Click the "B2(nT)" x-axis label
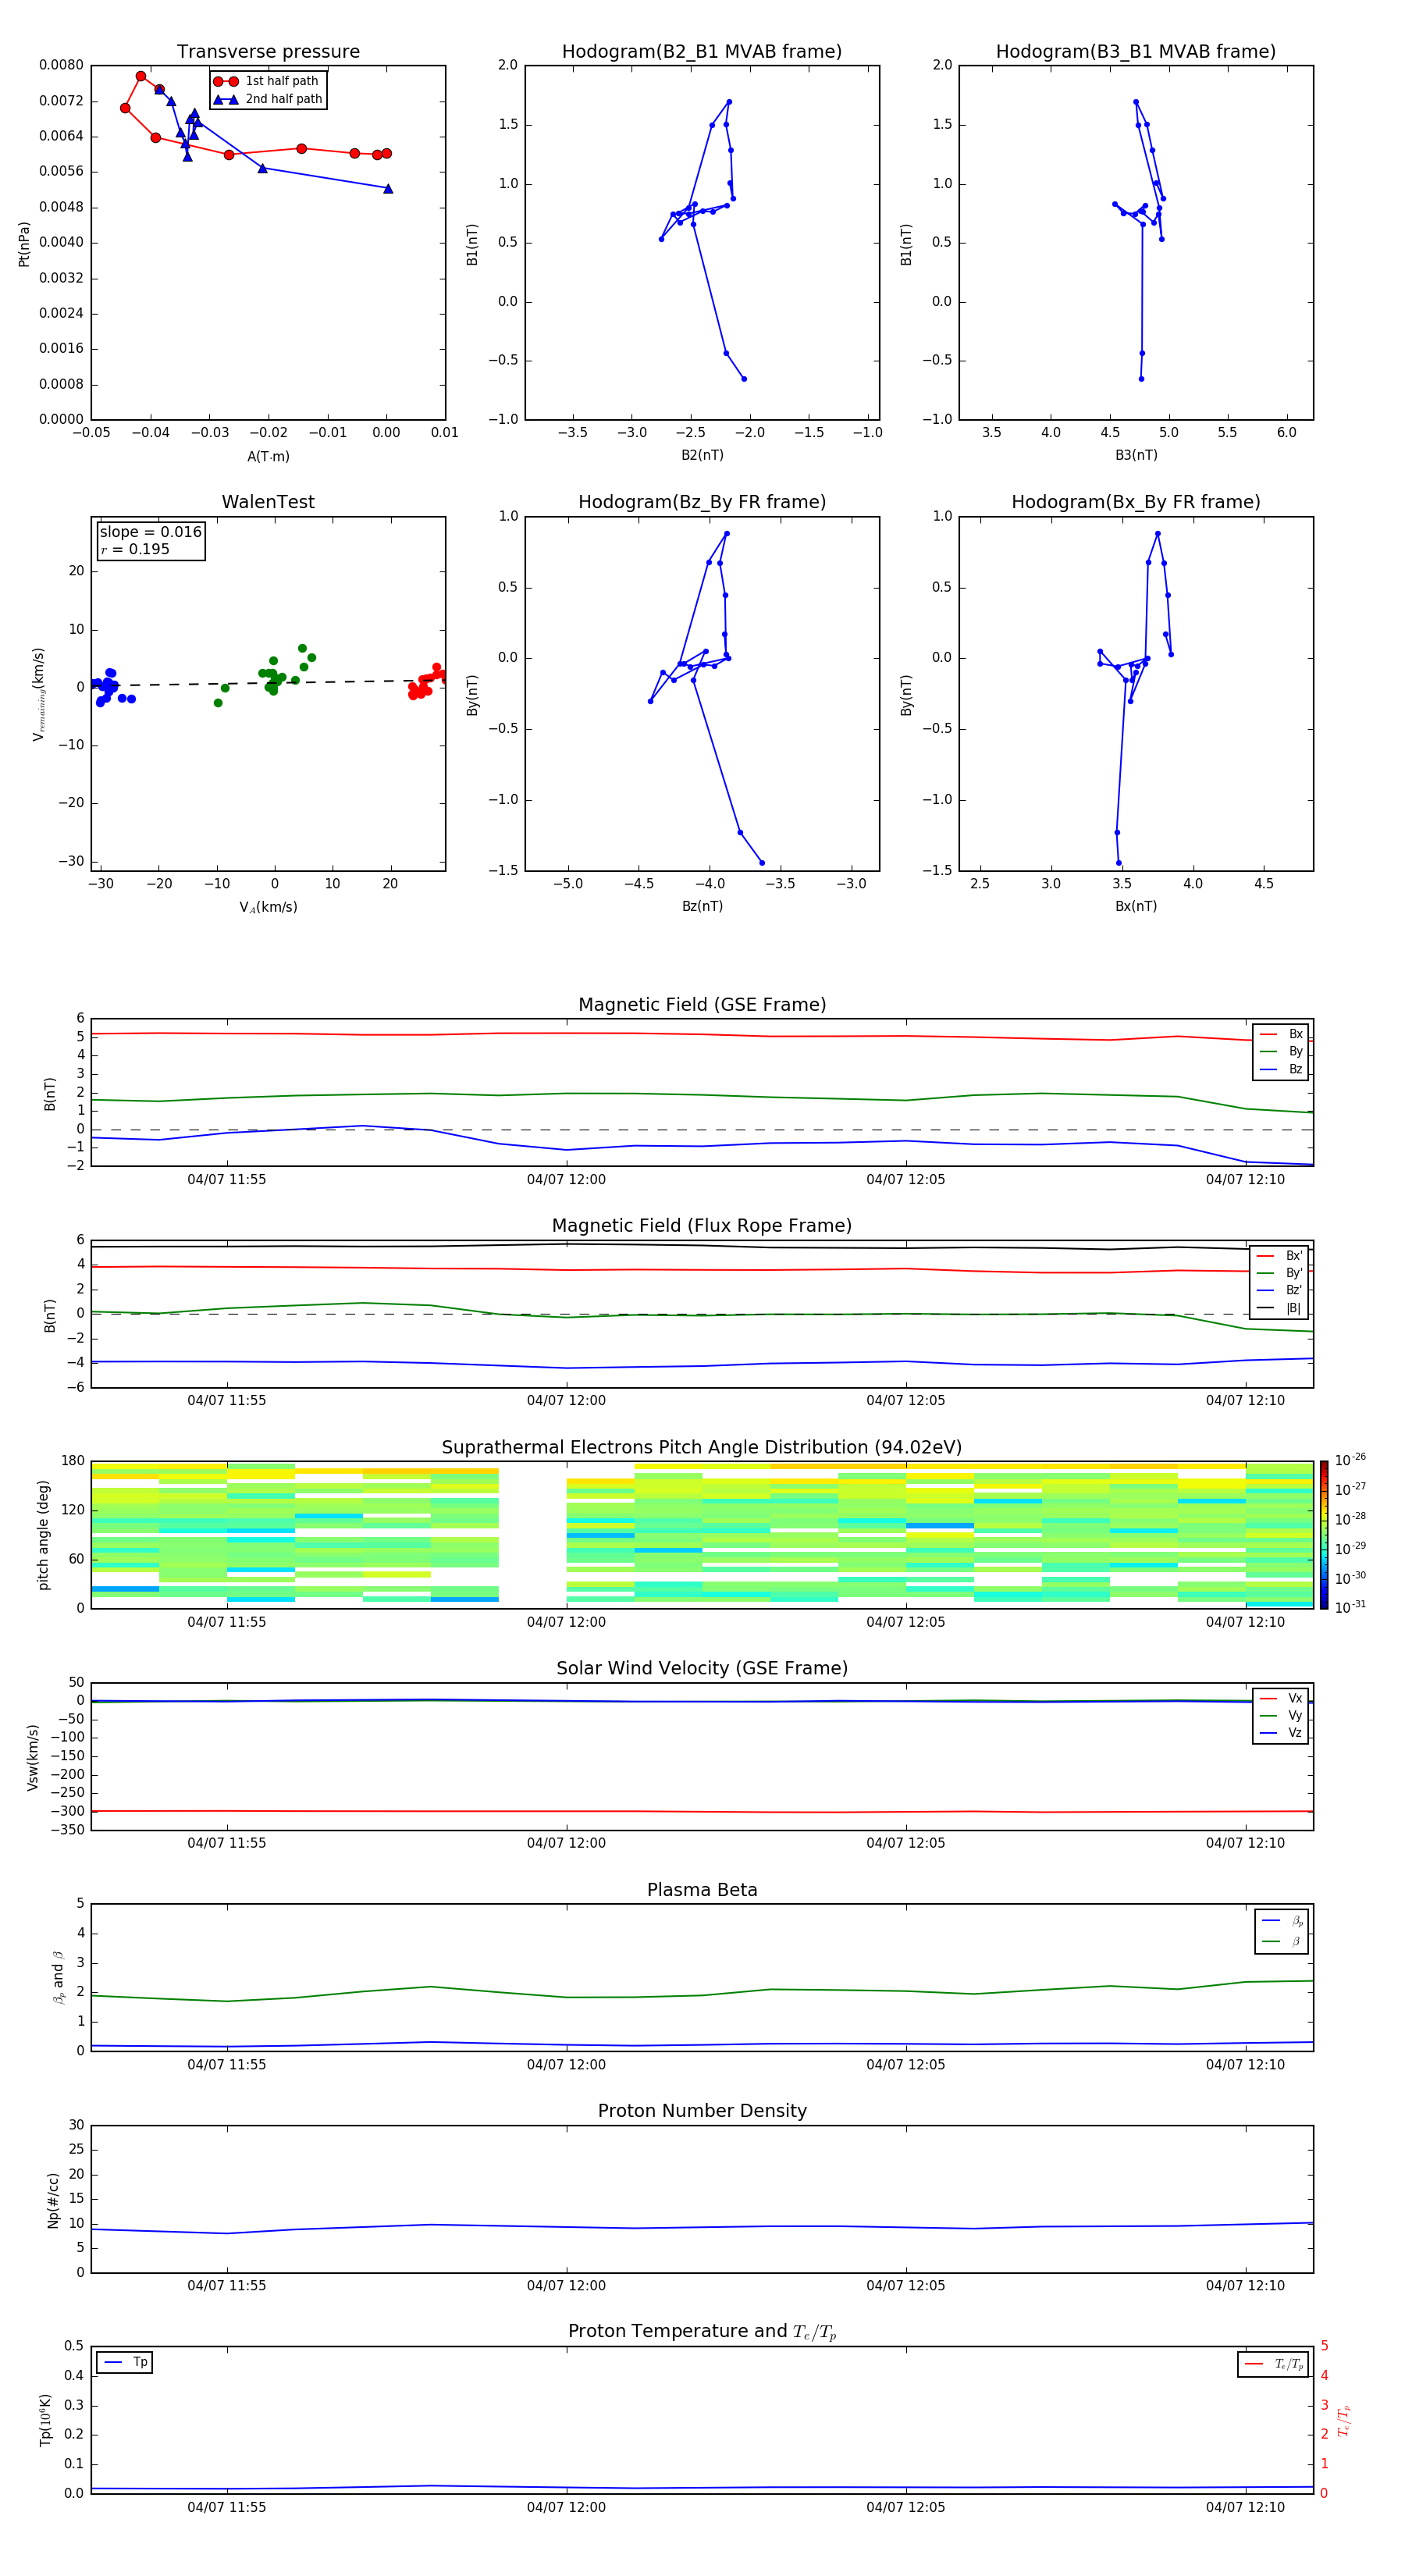 [x=702, y=455]
